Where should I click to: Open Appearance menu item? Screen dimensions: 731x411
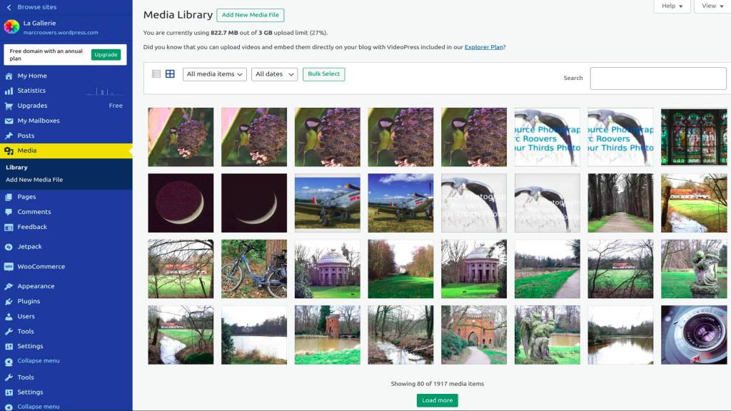tap(66, 286)
